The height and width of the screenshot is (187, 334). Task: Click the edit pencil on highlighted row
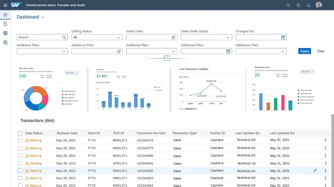[x=315, y=171]
